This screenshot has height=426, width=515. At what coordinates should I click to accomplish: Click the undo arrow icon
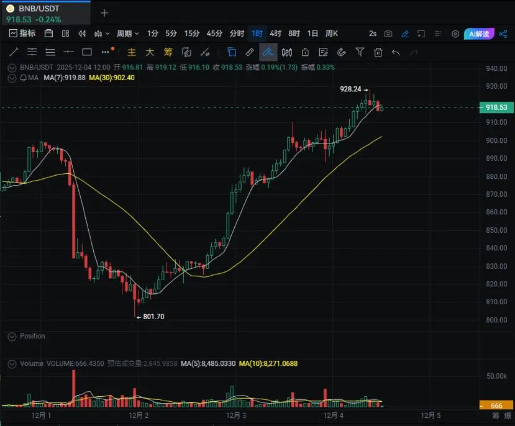(396, 52)
